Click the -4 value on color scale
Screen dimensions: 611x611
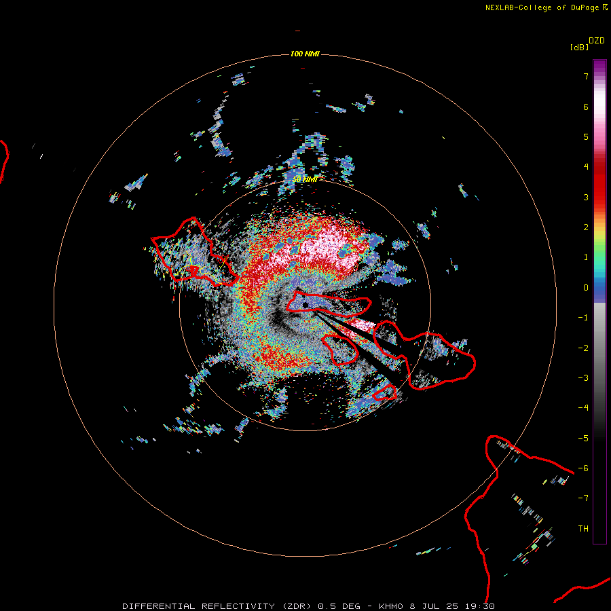[583, 408]
